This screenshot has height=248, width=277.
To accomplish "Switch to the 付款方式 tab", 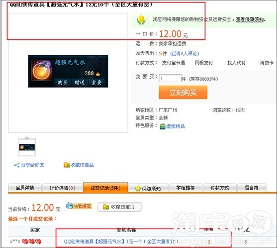I will (x=220, y=188).
